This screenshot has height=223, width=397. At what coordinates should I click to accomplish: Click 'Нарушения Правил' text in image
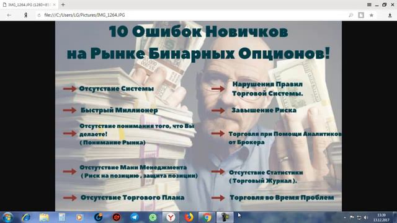267,84
